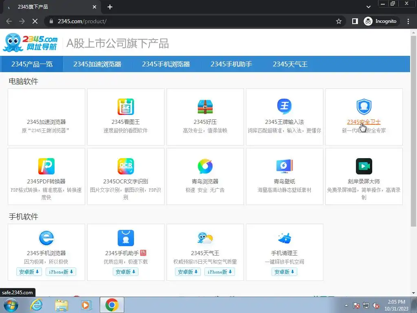Open the 刻岸录屏大师 camera icon
Screen dimensions: 417x313
[364, 166]
